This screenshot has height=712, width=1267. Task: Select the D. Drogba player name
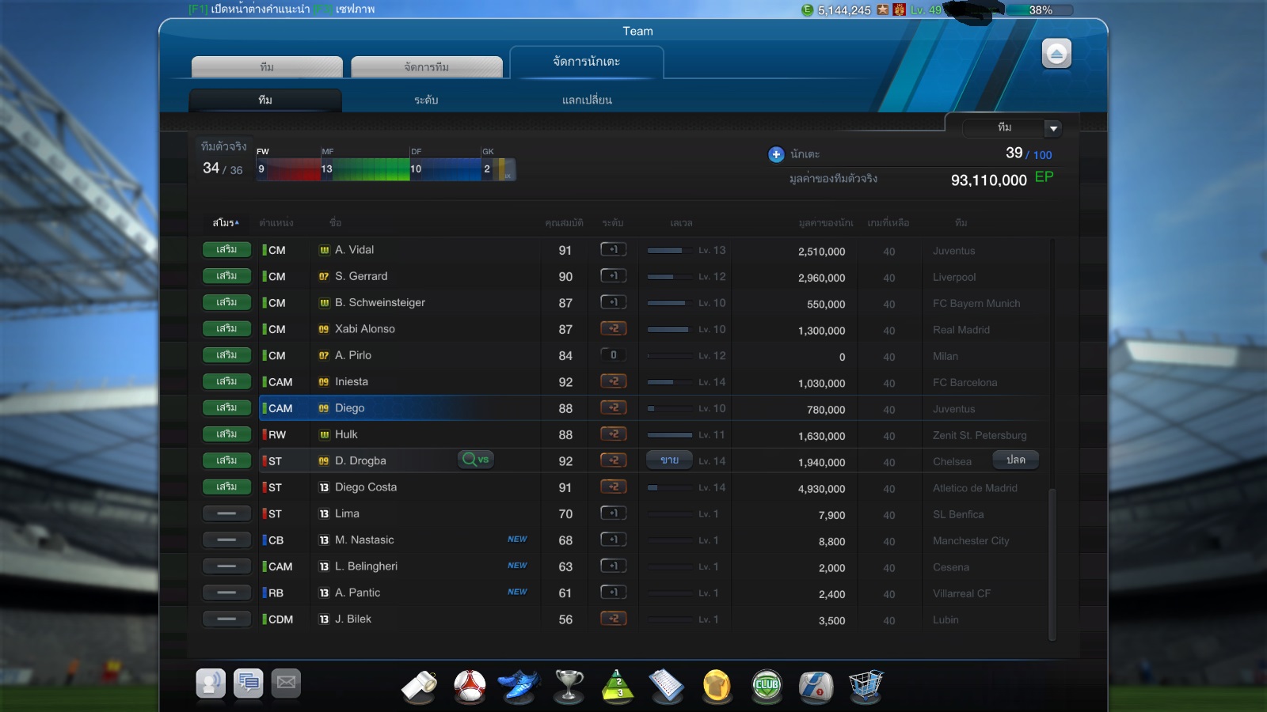pyautogui.click(x=360, y=460)
